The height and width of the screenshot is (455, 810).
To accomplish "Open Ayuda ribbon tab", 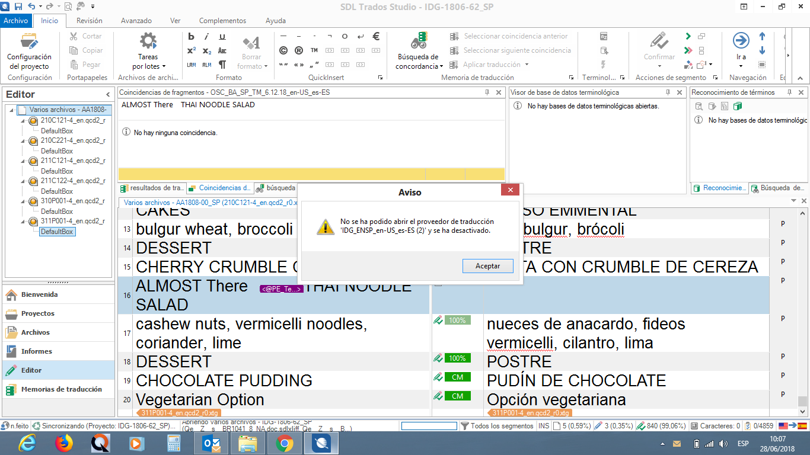I will (276, 21).
